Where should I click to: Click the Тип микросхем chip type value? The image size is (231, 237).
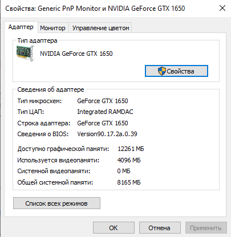103,101
